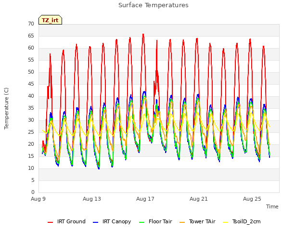Viewport: 308px width, 231px height.
Task: Click the Aug 17 x-axis tick label
Action: [145, 199]
